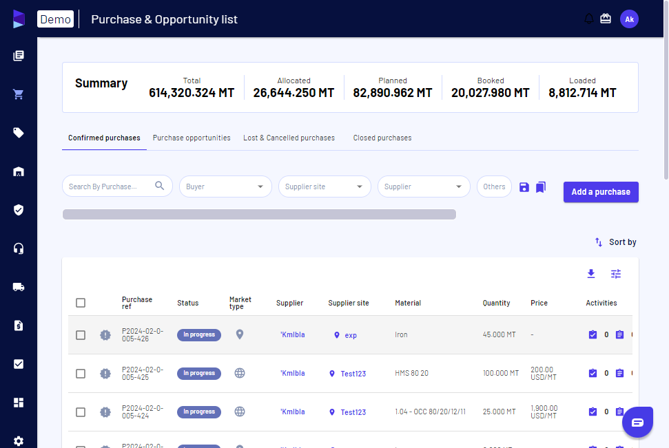669x448 pixels.
Task: Switch to Confirmed purchases tab
Action: coord(104,138)
